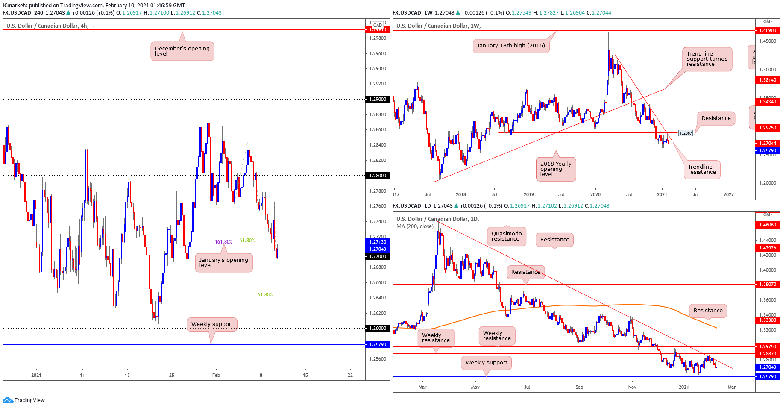Select the red 1.46900 price tag
783x408 pixels.
point(767,31)
